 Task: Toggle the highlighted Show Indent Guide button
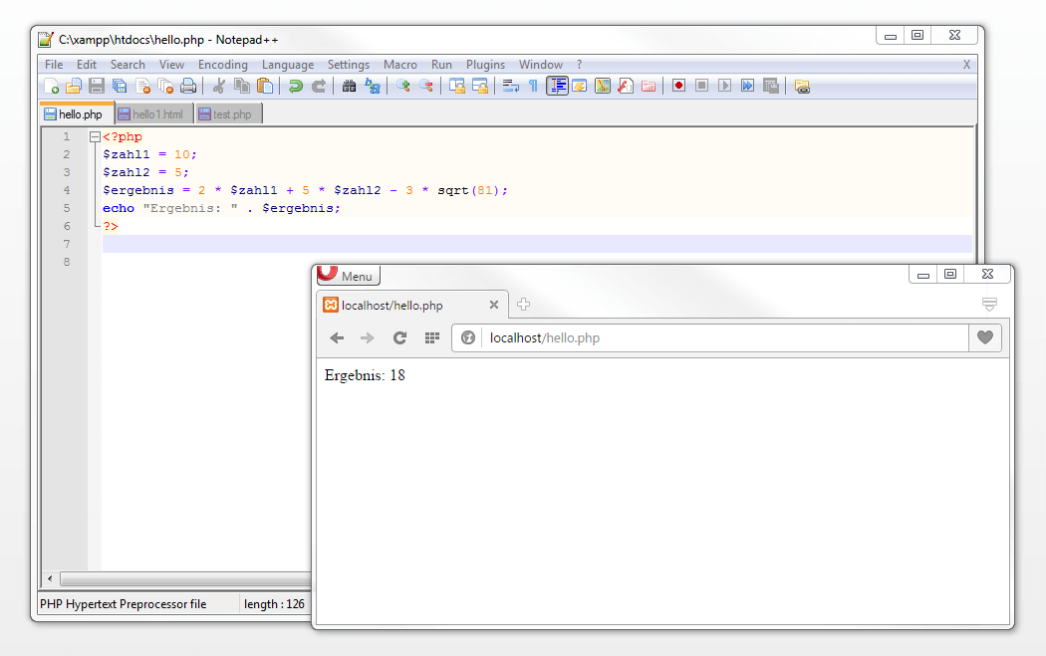(557, 86)
